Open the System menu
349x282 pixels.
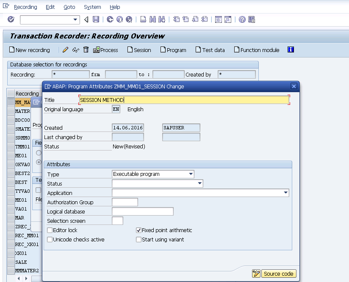tap(92, 7)
